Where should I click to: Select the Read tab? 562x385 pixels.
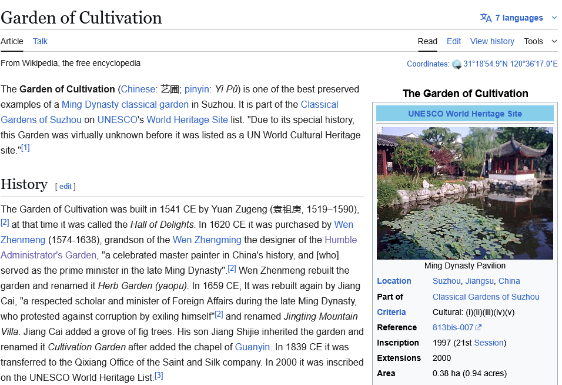pos(427,41)
